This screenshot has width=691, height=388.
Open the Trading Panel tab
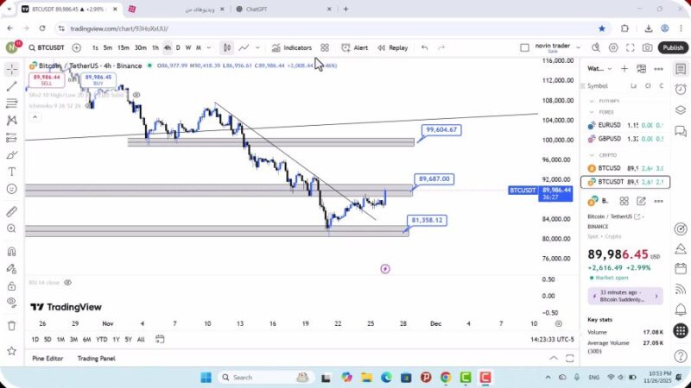(96, 359)
